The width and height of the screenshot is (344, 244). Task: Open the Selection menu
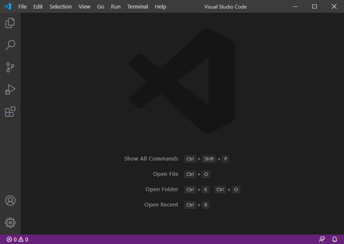(61, 6)
